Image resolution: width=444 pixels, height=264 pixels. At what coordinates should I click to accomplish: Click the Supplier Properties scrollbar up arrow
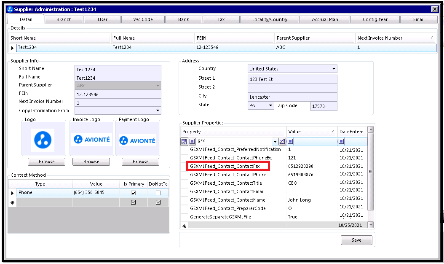pos(370,129)
